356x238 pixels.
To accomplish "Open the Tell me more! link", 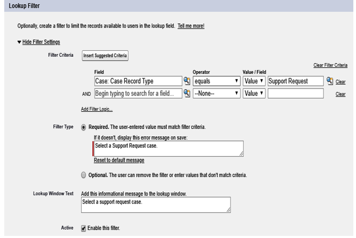I will (x=191, y=26).
